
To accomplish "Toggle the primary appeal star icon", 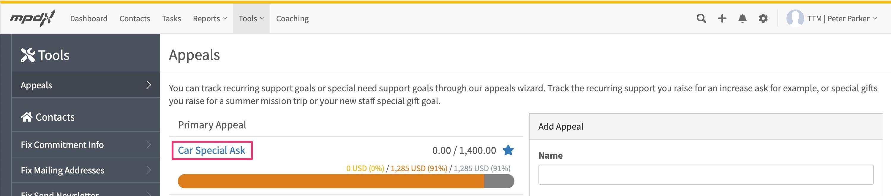I will click(x=508, y=150).
